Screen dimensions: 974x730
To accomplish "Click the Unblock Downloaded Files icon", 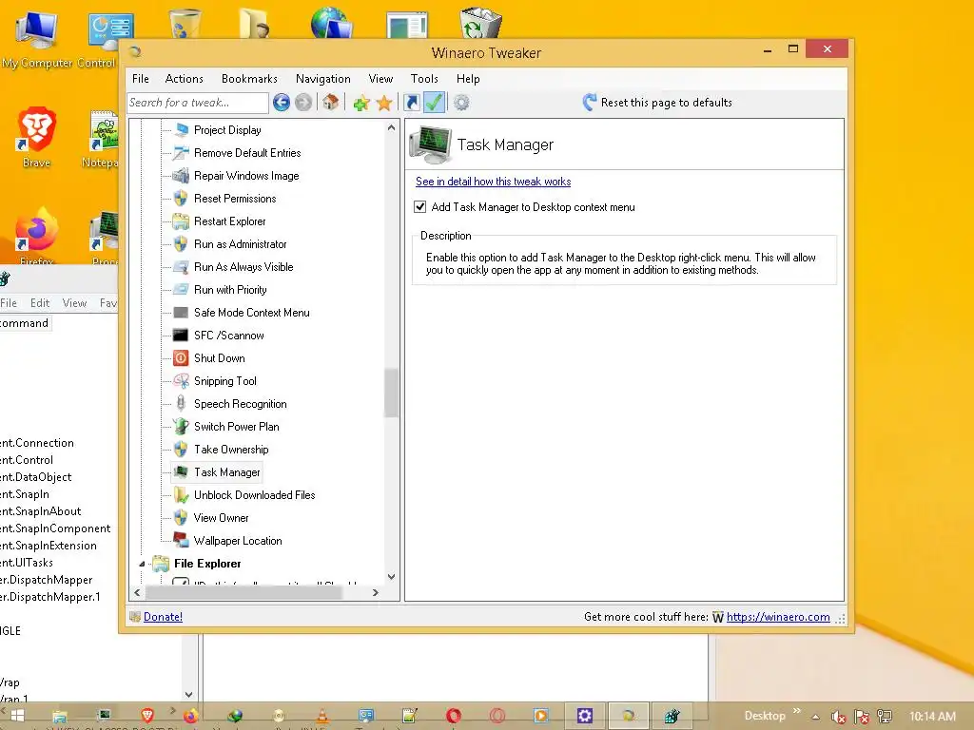I will pyautogui.click(x=181, y=495).
